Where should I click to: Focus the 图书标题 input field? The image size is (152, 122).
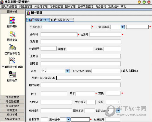(x=81, y=85)
